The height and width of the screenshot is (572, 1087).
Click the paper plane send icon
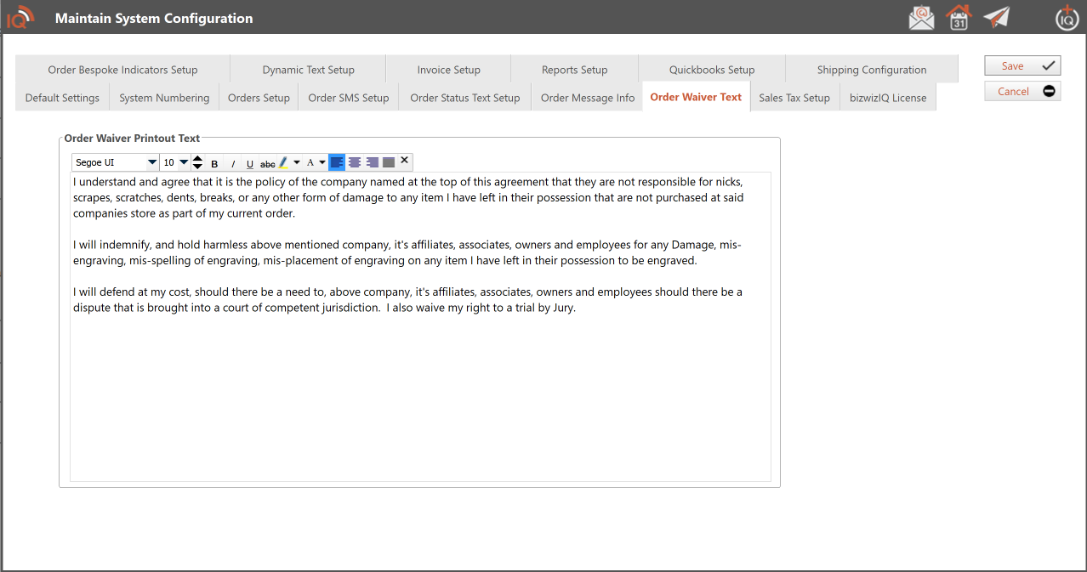996,18
